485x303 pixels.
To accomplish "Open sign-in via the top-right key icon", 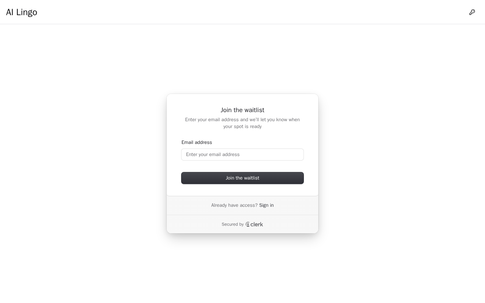I will 472,12.
